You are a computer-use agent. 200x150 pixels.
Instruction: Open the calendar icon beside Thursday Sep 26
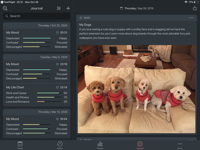(121, 8)
